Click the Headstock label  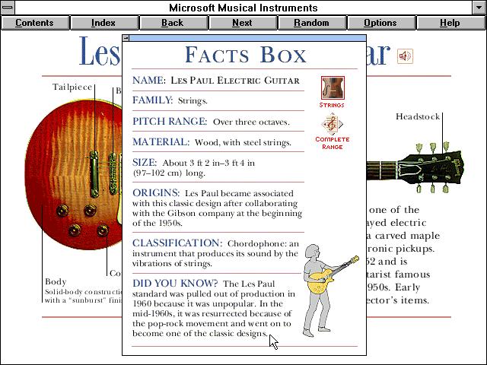tap(418, 116)
